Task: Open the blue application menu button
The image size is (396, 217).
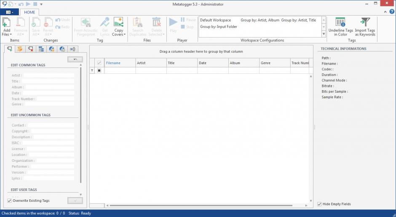Action: (x=9, y=12)
